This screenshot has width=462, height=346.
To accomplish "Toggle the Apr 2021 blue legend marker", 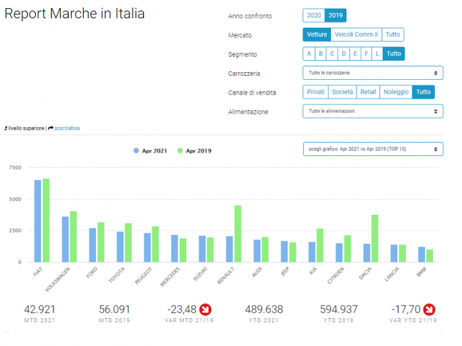I will coord(136,151).
